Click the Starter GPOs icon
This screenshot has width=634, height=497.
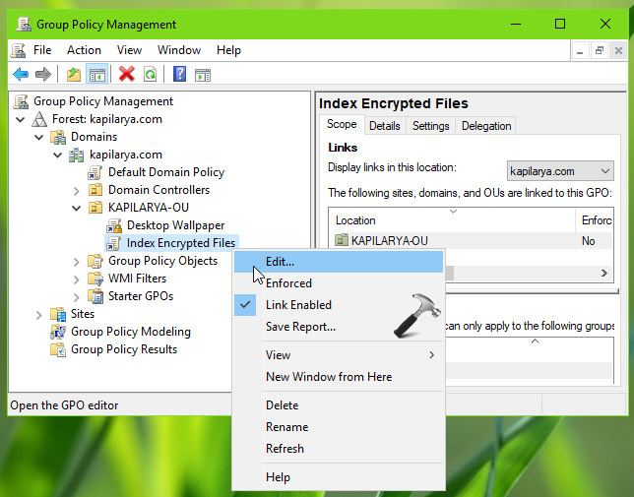95,296
